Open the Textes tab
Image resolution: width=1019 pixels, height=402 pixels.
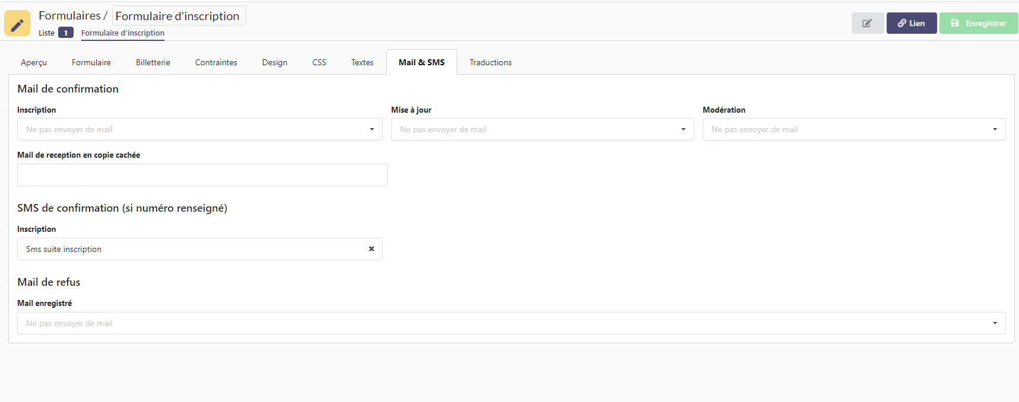click(x=362, y=62)
